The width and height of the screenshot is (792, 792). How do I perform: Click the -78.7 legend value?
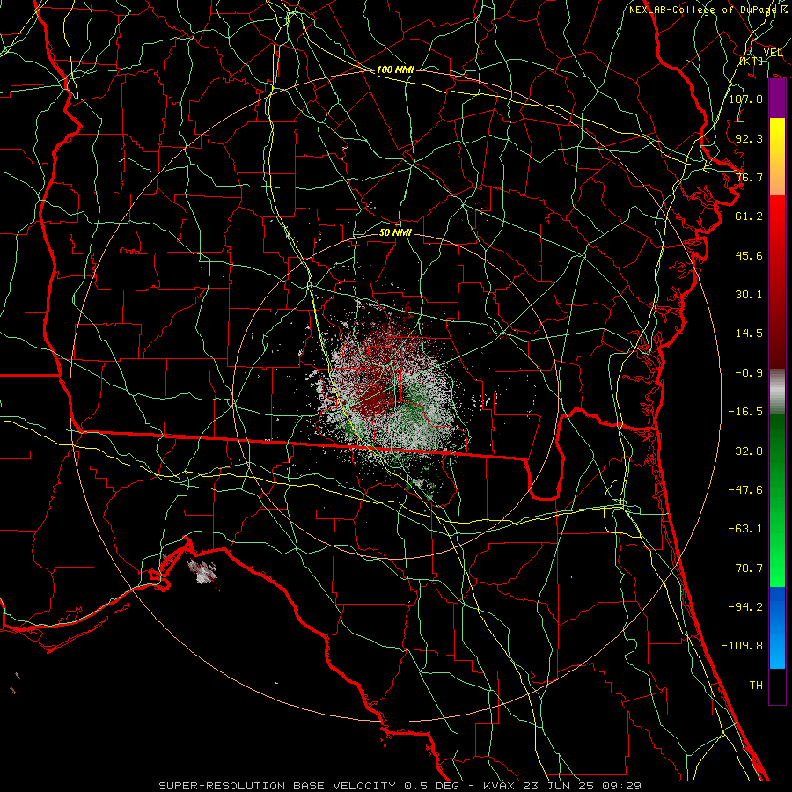pos(745,568)
